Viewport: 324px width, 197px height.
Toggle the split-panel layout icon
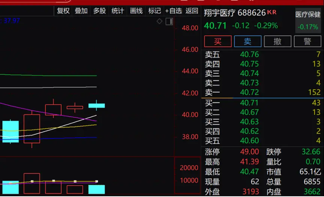point(169,21)
